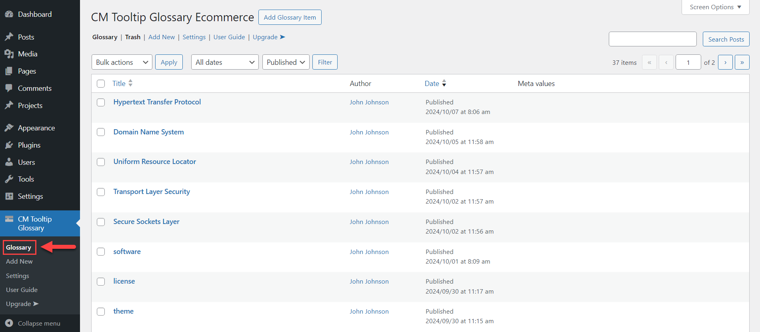Click the Tools wrench icon
Viewport: 760px width, 332px height.
click(9, 179)
